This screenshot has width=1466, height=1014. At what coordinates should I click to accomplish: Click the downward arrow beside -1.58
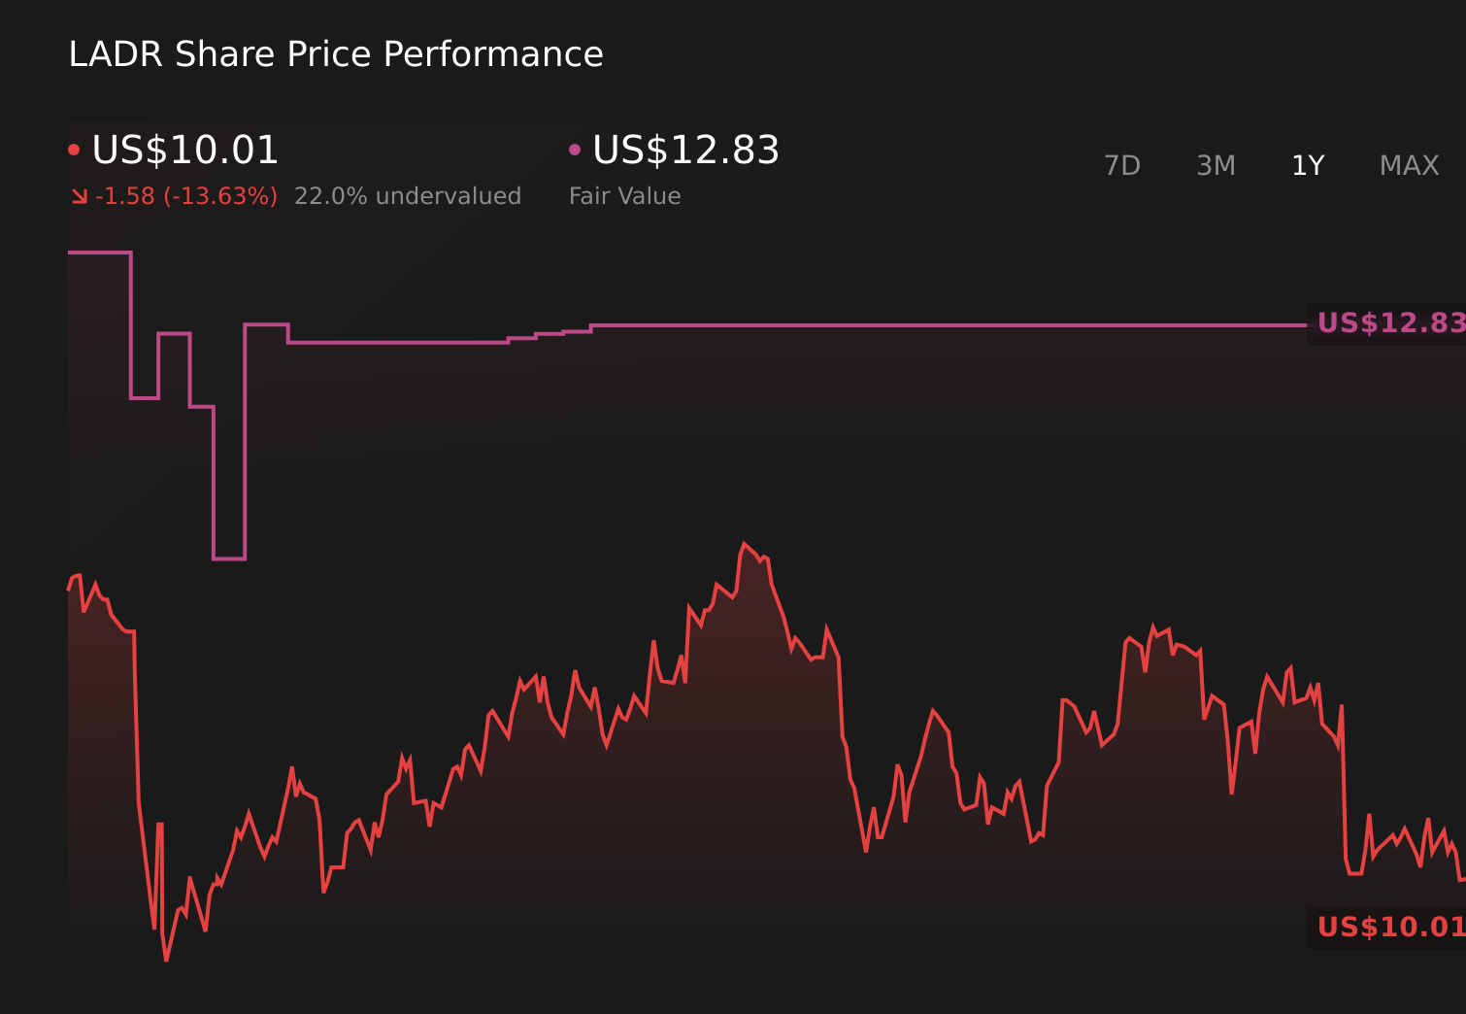80,196
